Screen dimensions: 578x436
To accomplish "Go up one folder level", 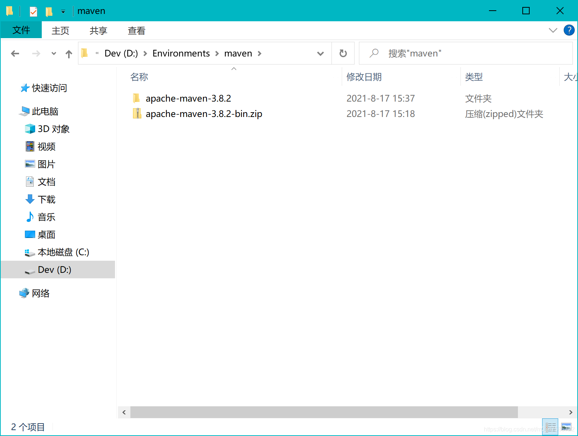I will point(69,54).
